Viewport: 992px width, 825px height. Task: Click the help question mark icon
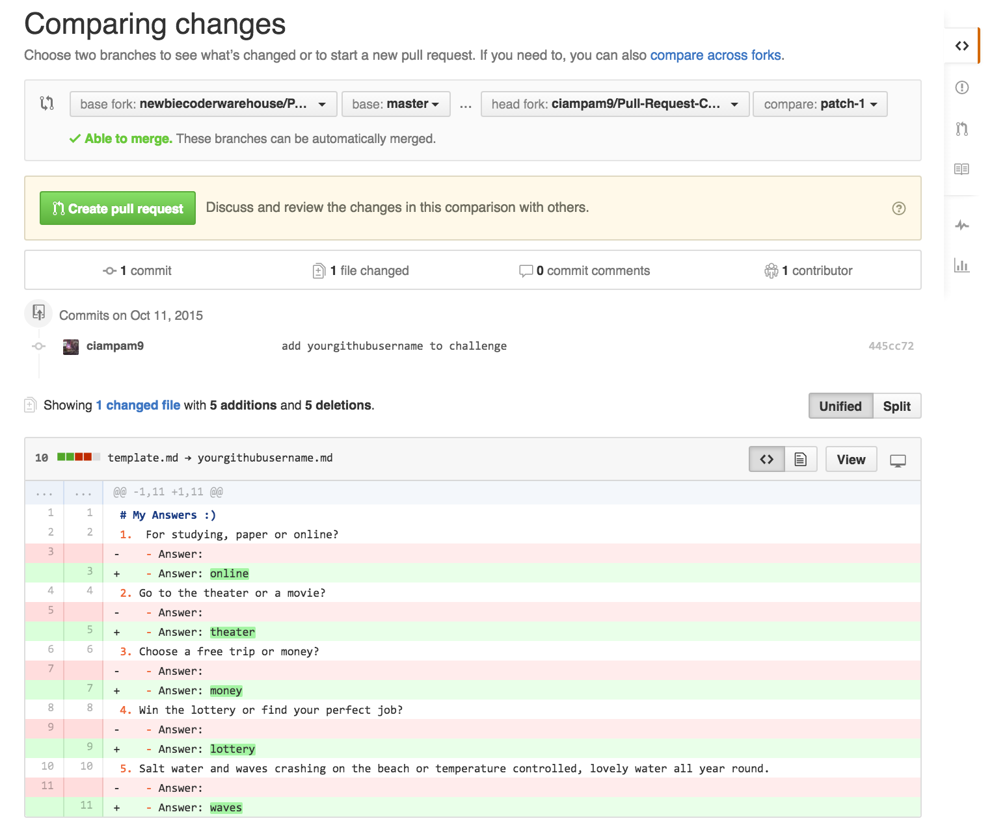point(898,208)
